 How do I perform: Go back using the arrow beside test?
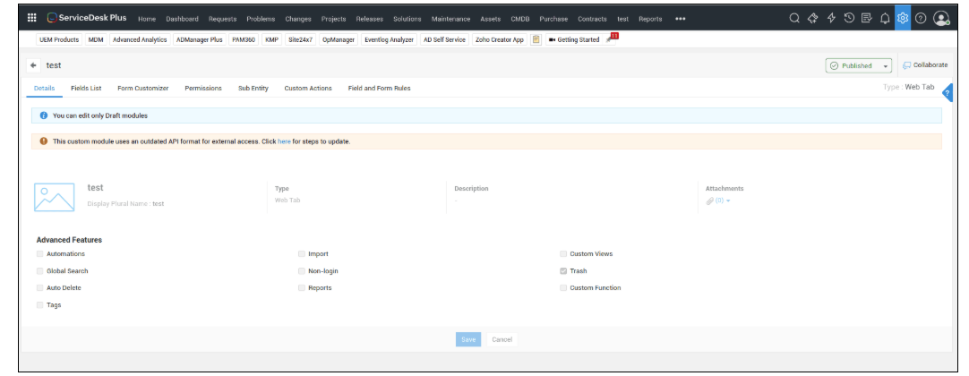click(x=34, y=65)
